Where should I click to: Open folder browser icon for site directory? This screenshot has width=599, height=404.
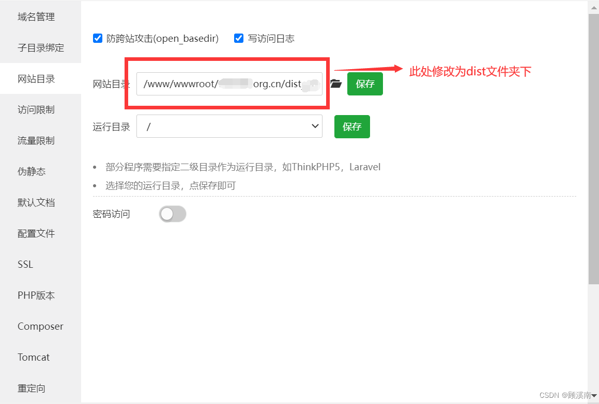coord(336,84)
